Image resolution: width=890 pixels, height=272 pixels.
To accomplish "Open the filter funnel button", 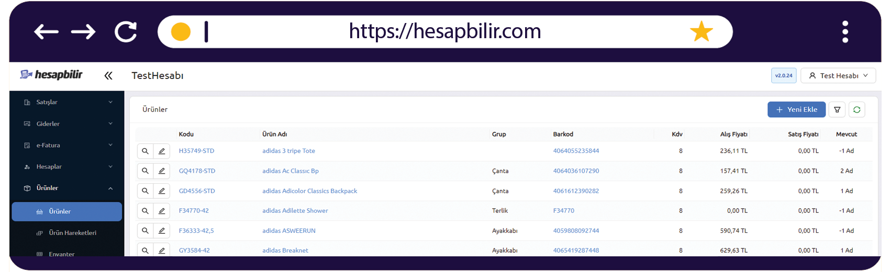I will [837, 110].
